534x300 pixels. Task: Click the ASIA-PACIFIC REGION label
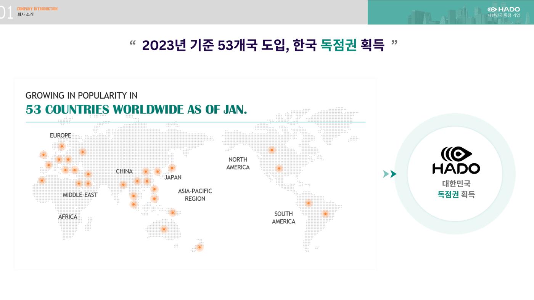[x=195, y=195]
